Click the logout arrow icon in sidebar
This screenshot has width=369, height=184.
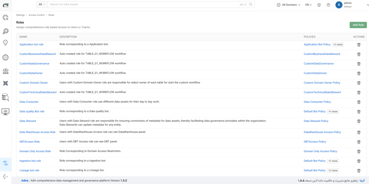(x=5, y=176)
